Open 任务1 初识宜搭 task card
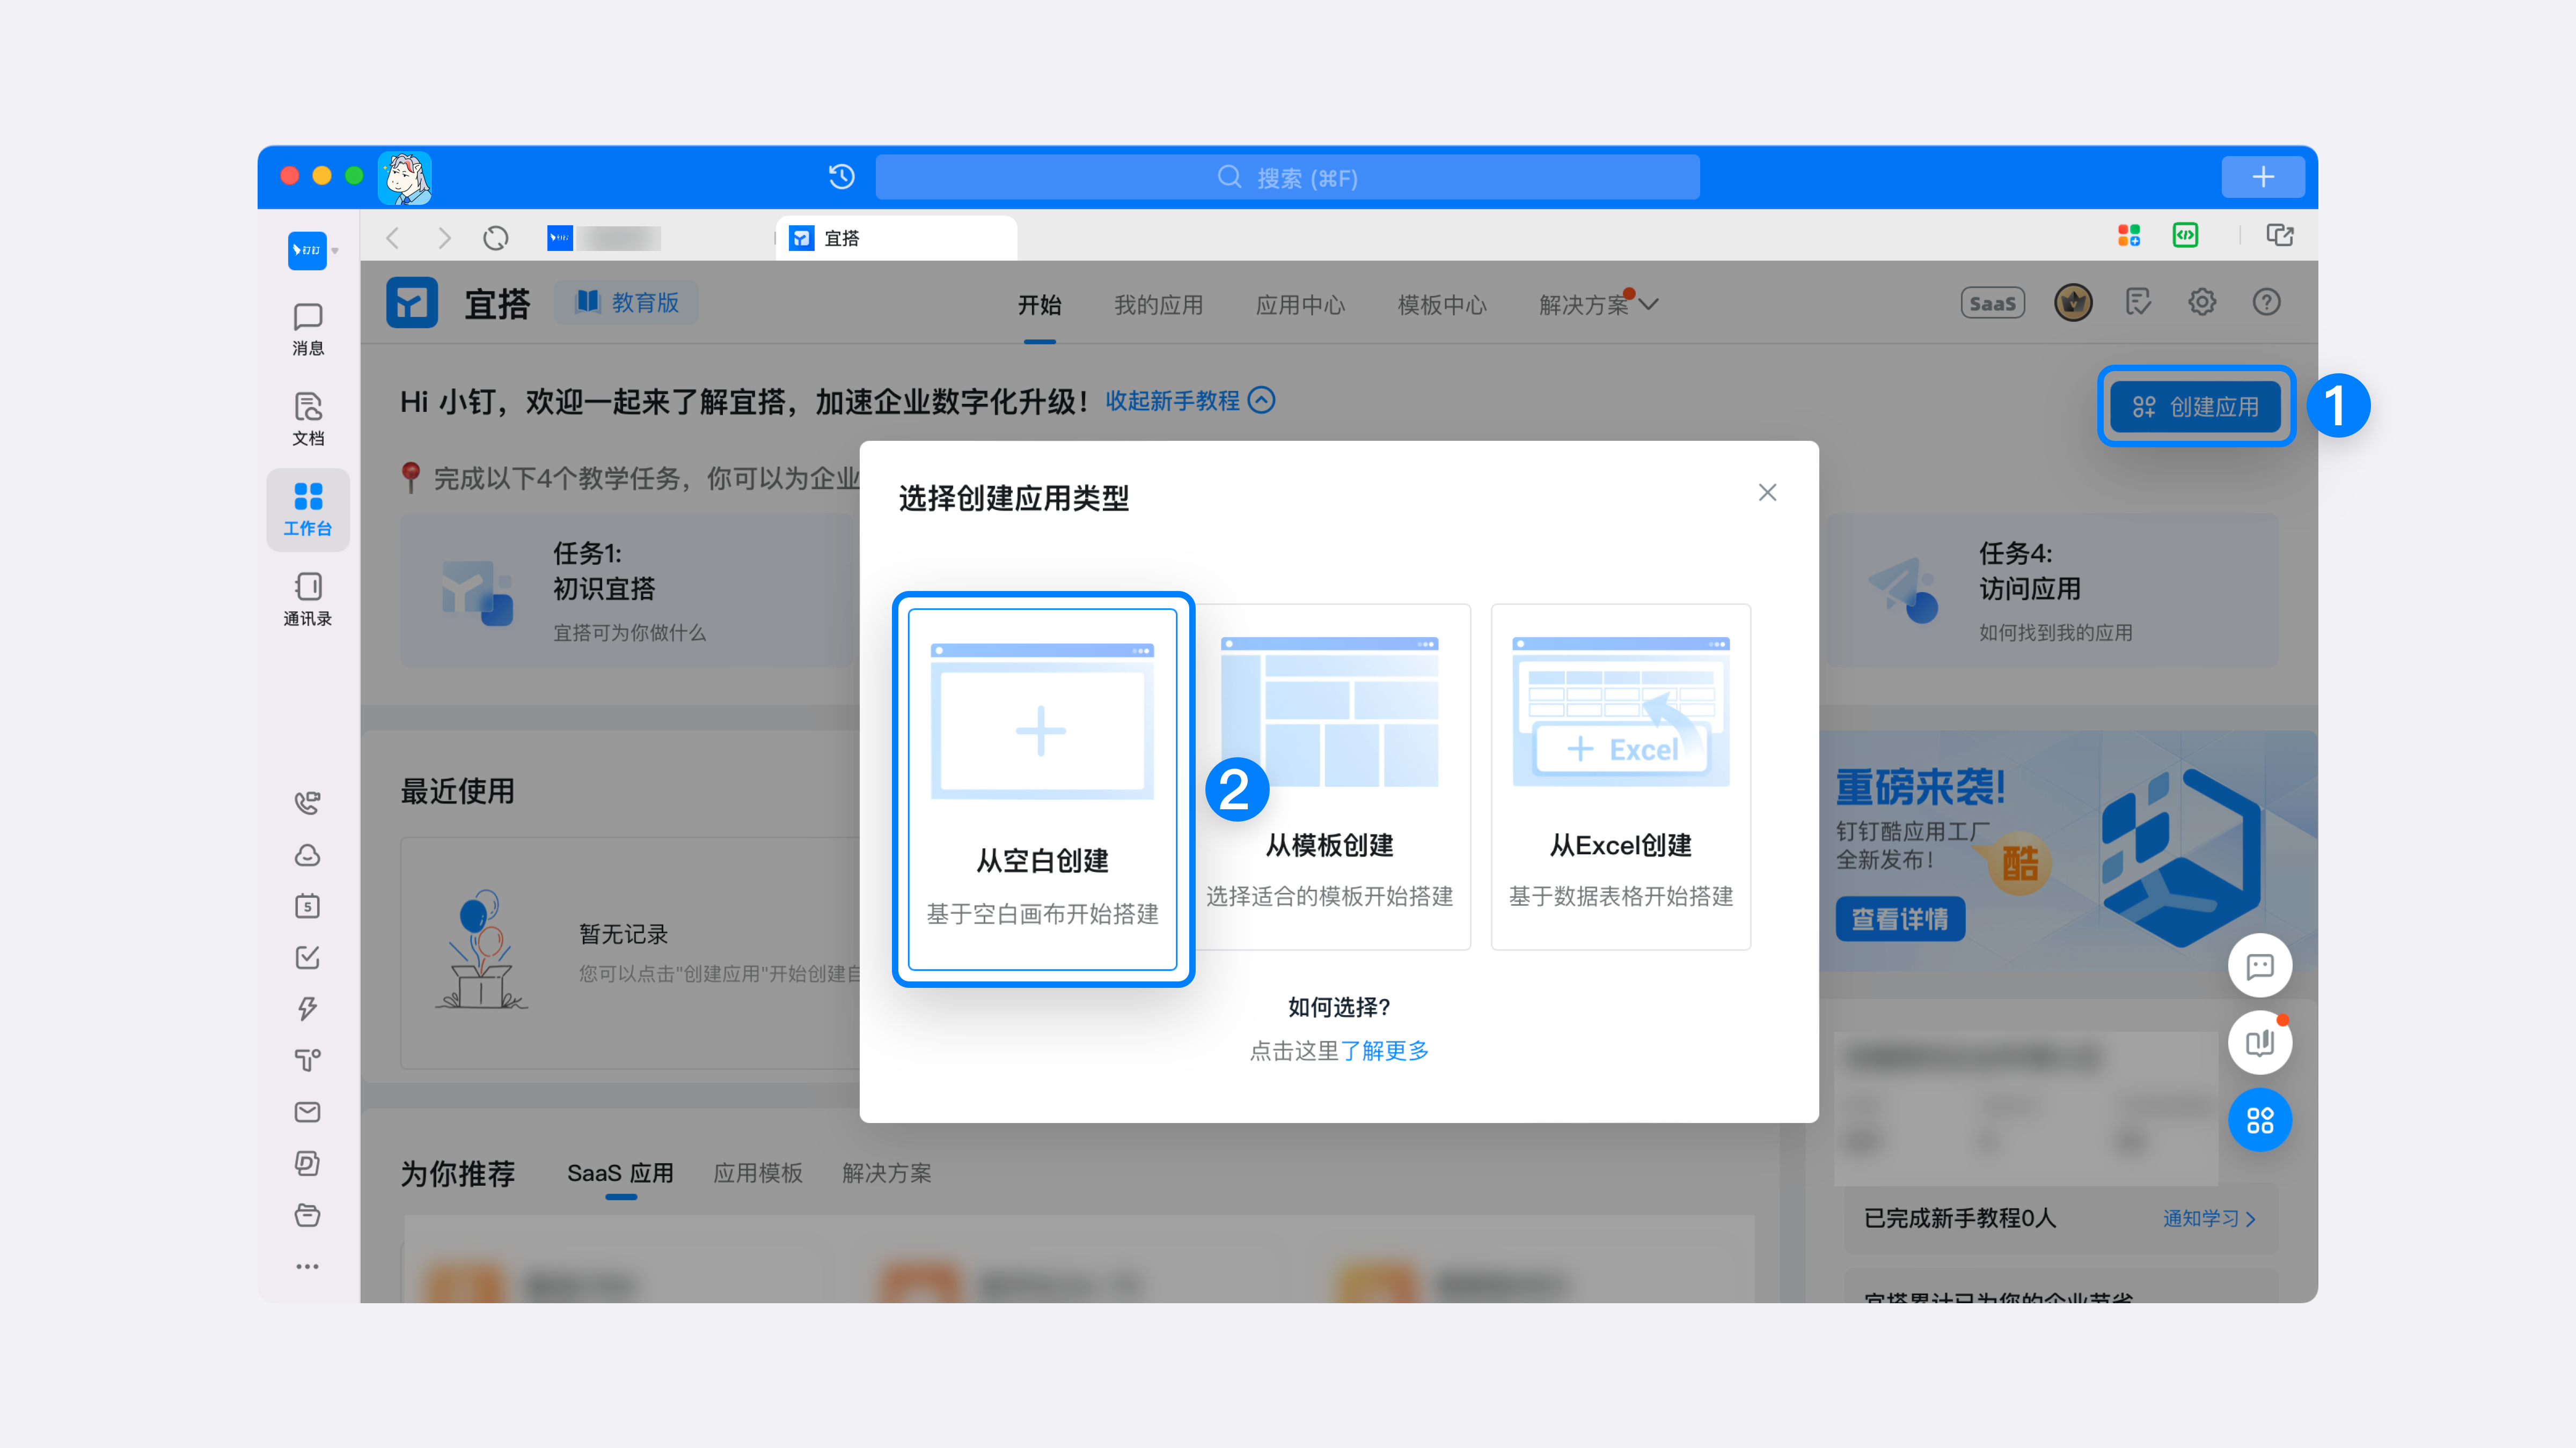Image resolution: width=2576 pixels, height=1448 pixels. (630, 590)
